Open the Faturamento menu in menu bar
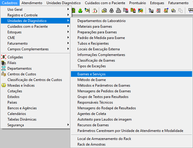The image size is (193, 148). (178, 3)
